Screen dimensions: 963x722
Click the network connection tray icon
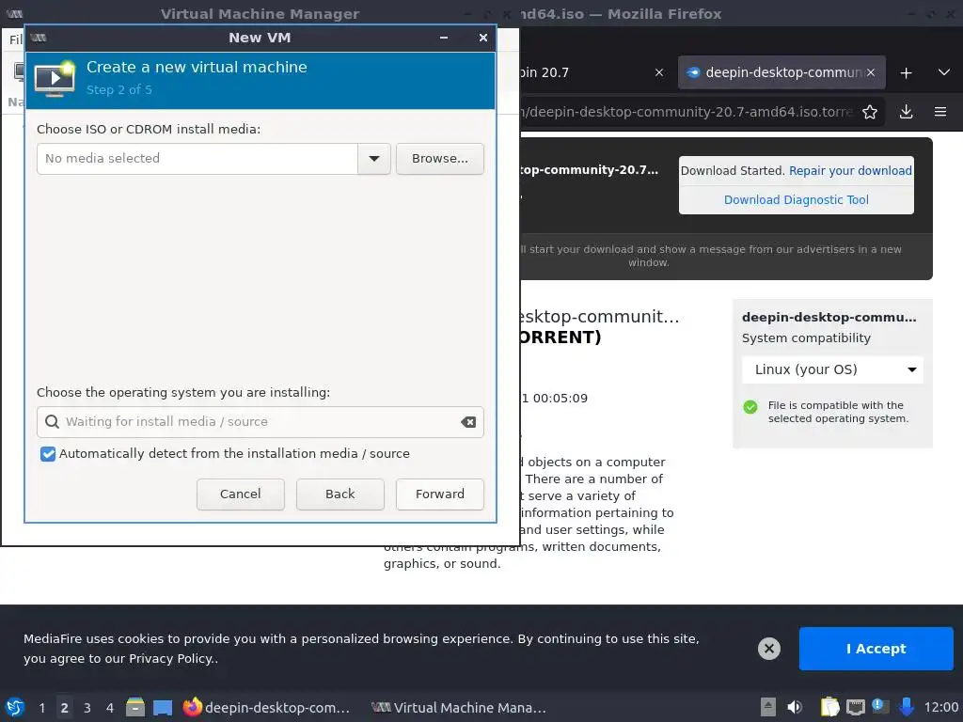pyautogui.click(x=856, y=707)
